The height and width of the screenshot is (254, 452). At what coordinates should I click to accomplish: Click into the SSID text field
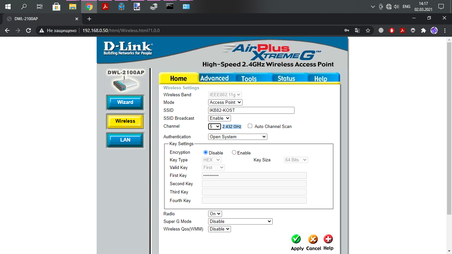251,110
